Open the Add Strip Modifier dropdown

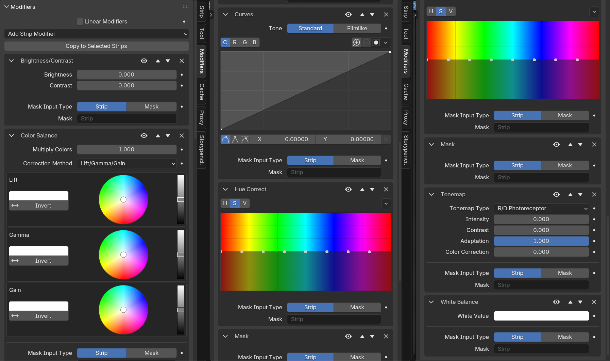pos(97,34)
